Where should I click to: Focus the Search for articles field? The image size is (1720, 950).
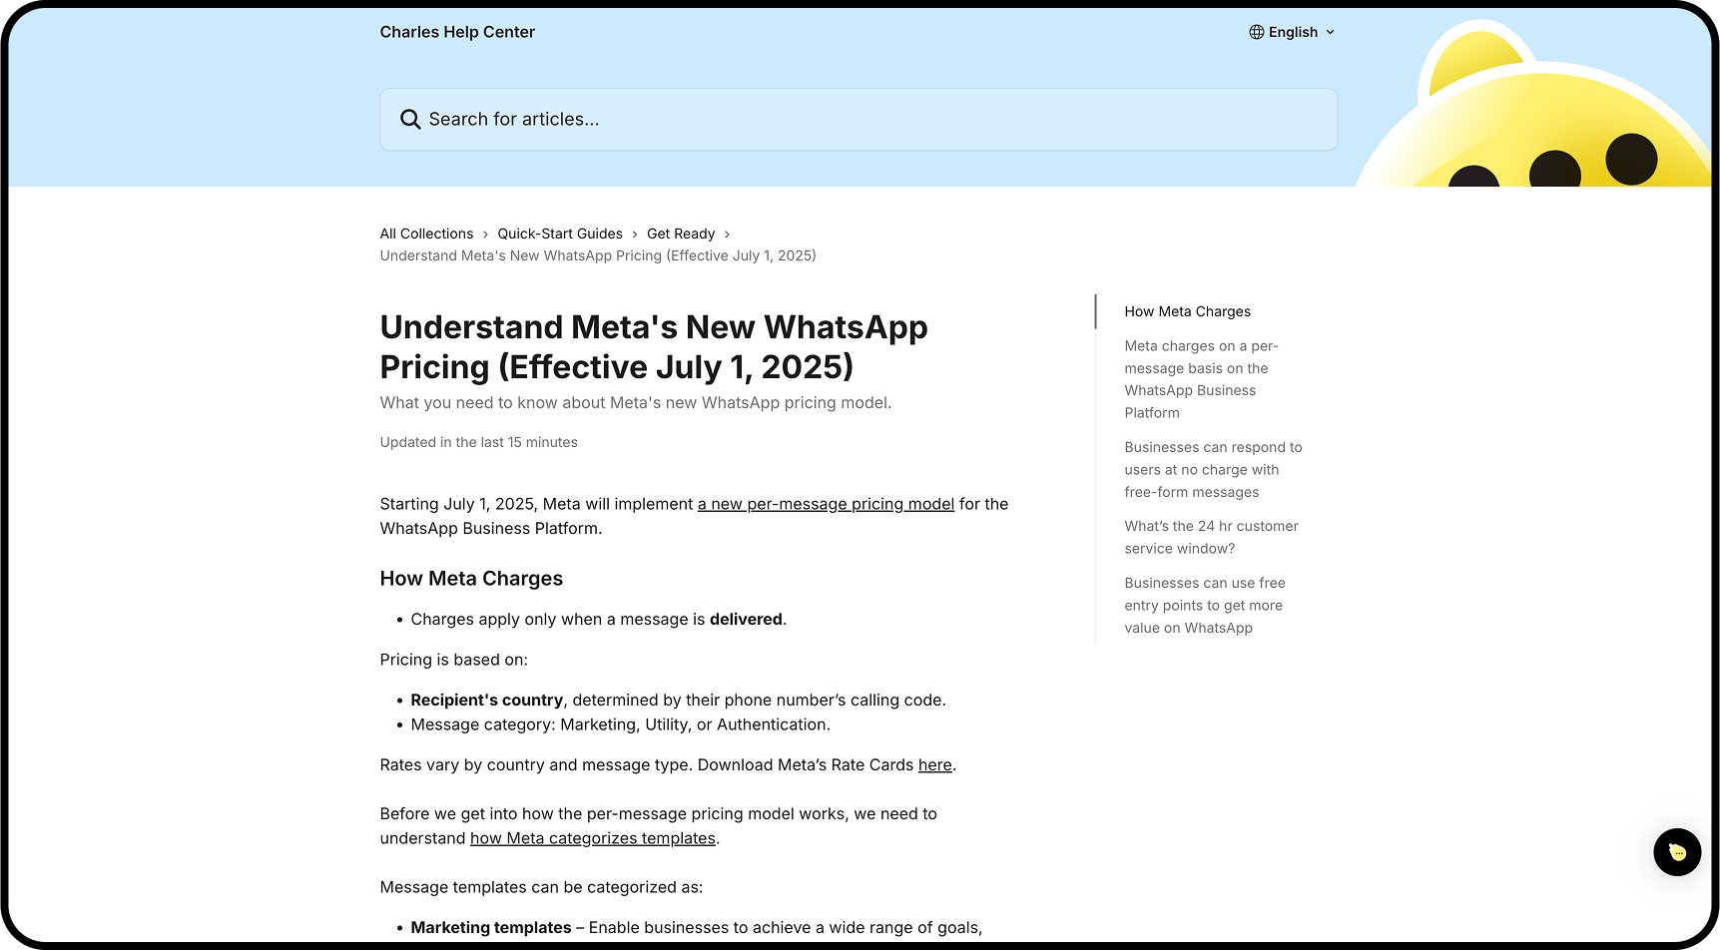click(859, 120)
